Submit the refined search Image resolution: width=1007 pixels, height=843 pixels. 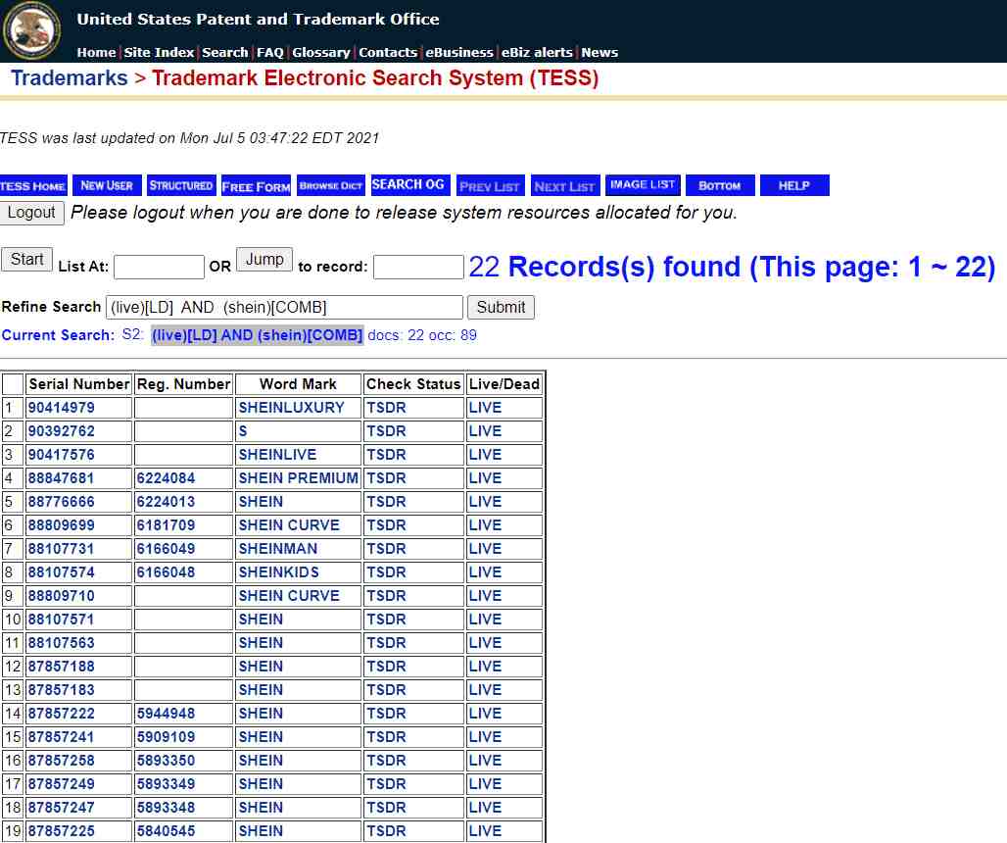point(501,307)
